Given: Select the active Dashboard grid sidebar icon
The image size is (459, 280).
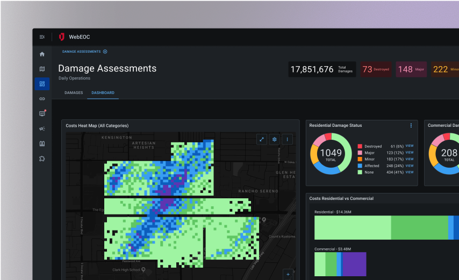Looking at the screenshot, I should click(42, 84).
